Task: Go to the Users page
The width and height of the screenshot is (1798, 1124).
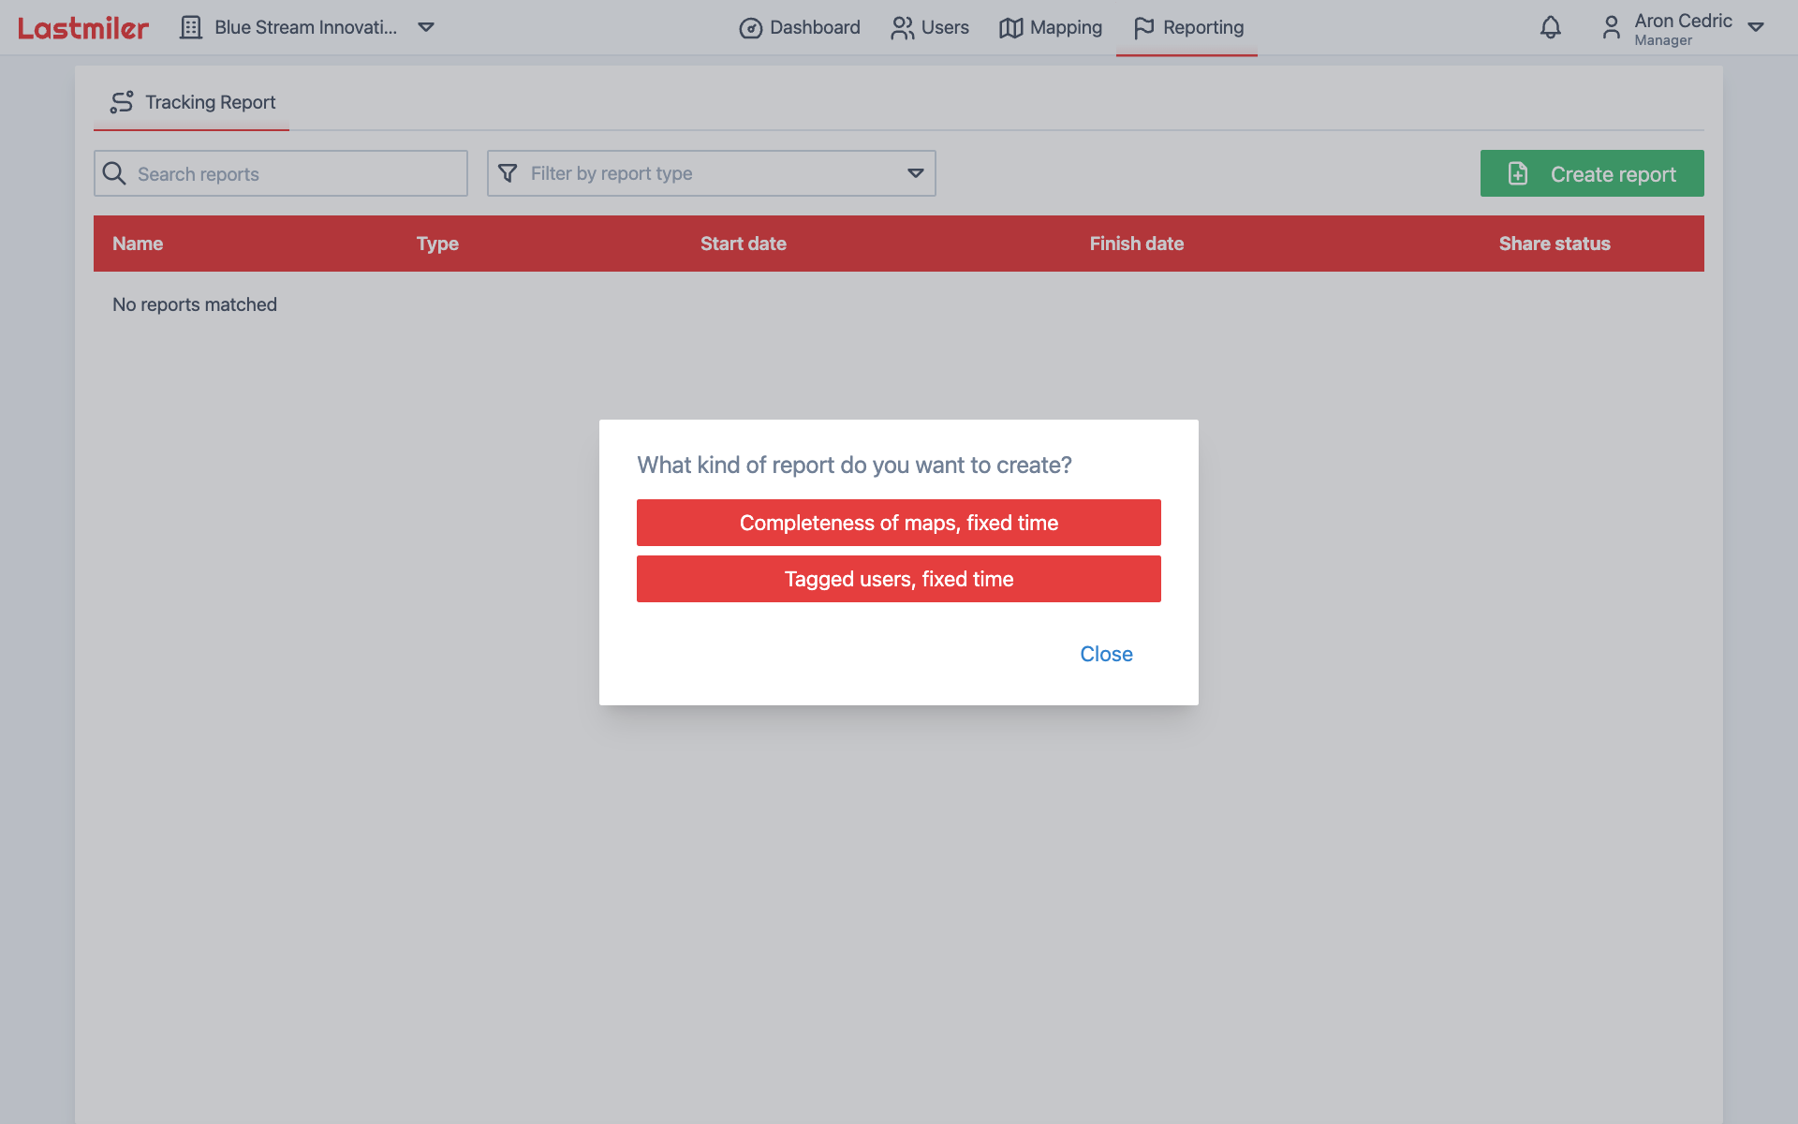Action: pyautogui.click(x=930, y=28)
